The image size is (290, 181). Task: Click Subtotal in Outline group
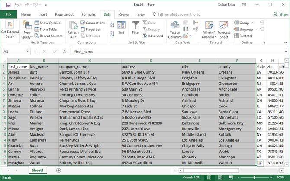(x=243, y=36)
